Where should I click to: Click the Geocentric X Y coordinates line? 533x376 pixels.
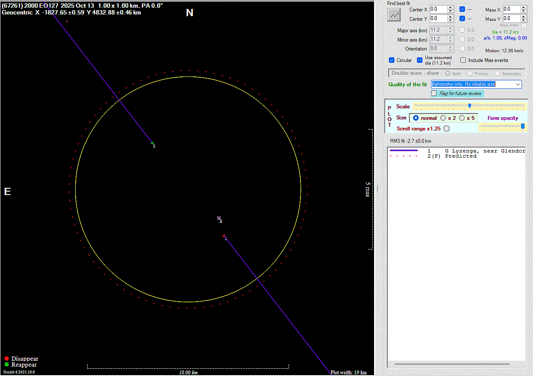pos(71,12)
